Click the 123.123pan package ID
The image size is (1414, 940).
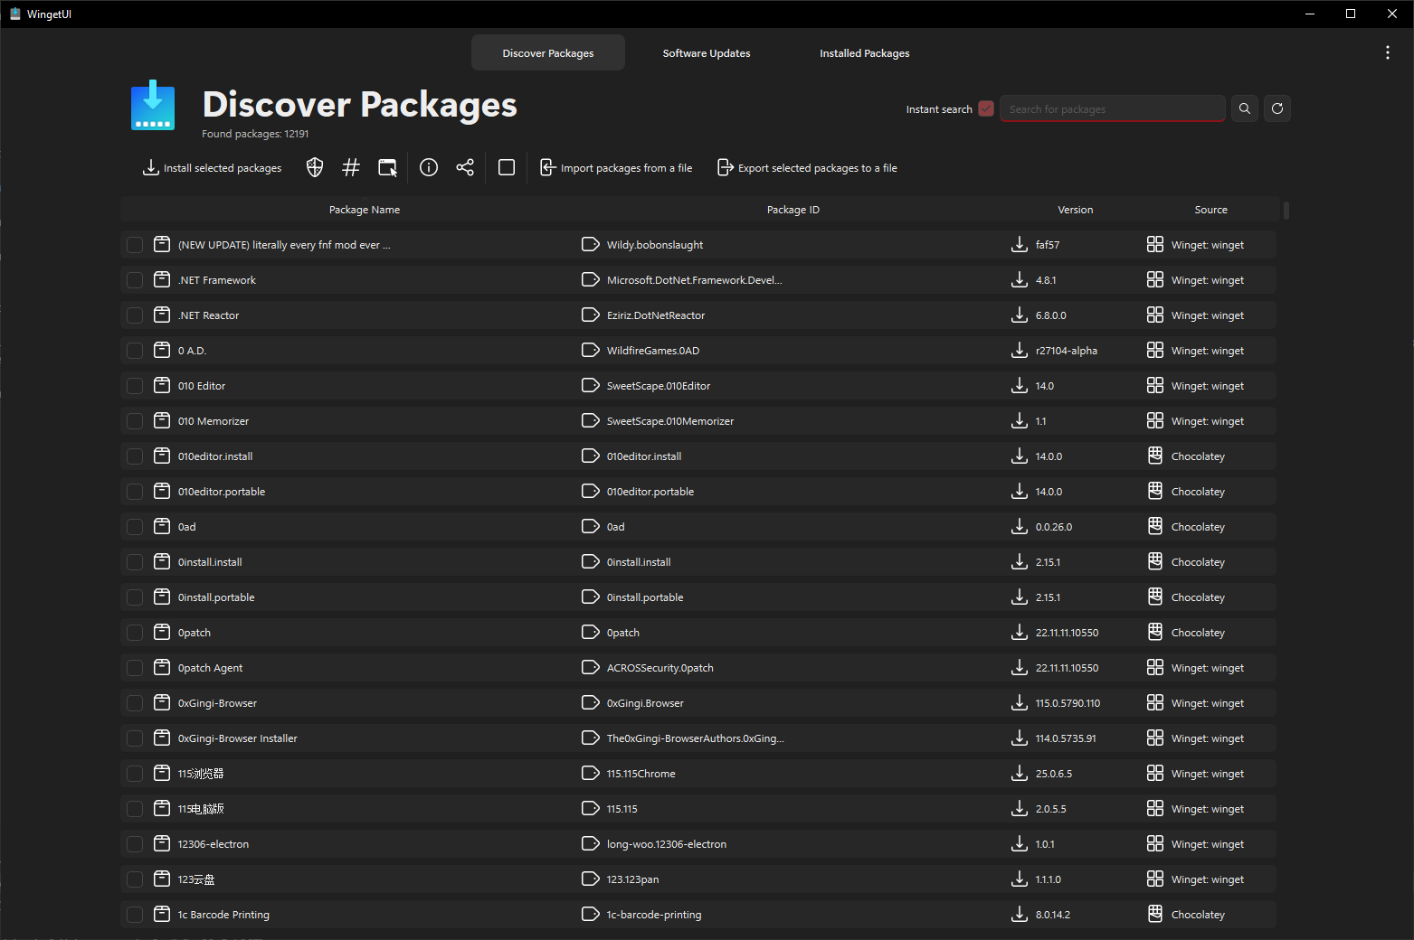632,879
